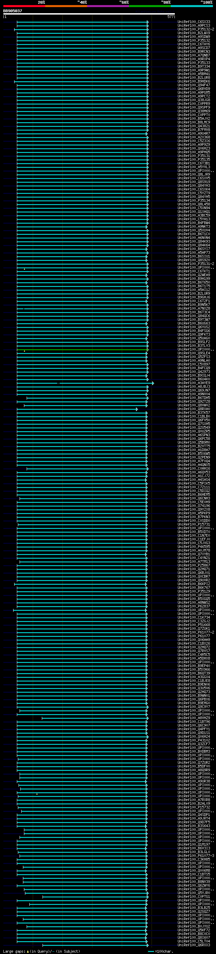216x954 pixels.
Task: Click UniRef100_Q8LJR9 hit name
Action: point(194,174)
